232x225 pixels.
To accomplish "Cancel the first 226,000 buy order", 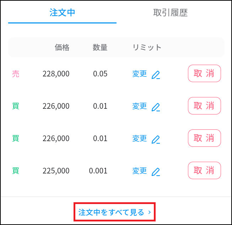I will (x=204, y=106).
